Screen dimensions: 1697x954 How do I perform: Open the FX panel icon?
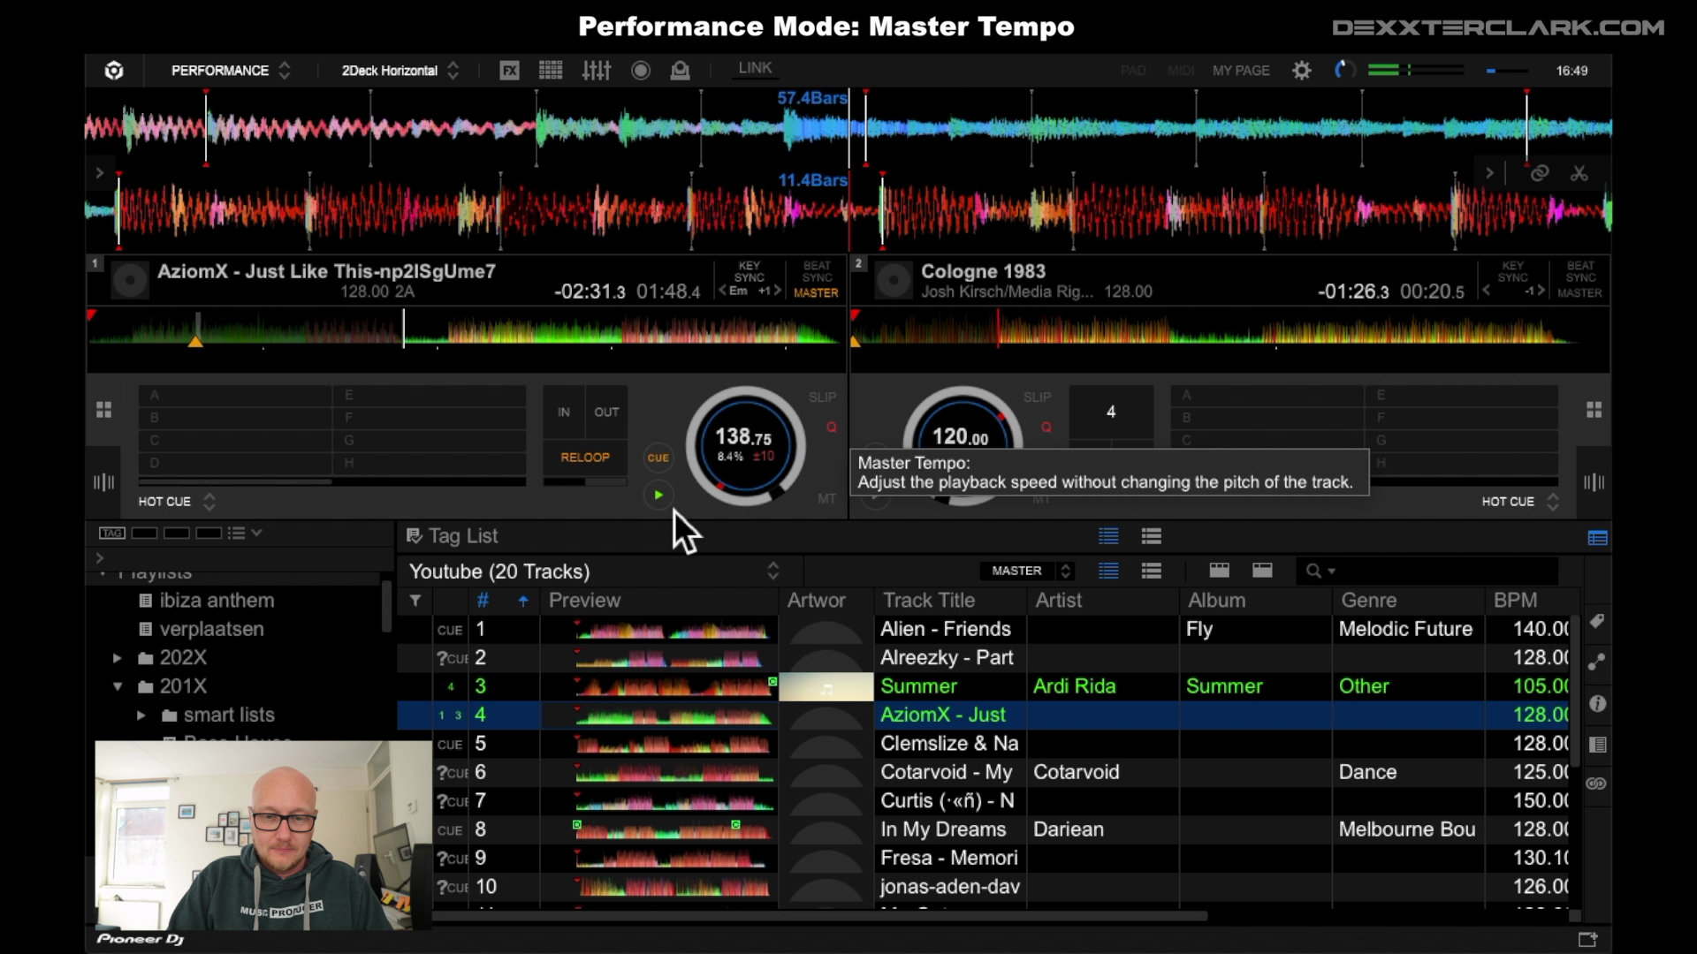[x=509, y=71]
